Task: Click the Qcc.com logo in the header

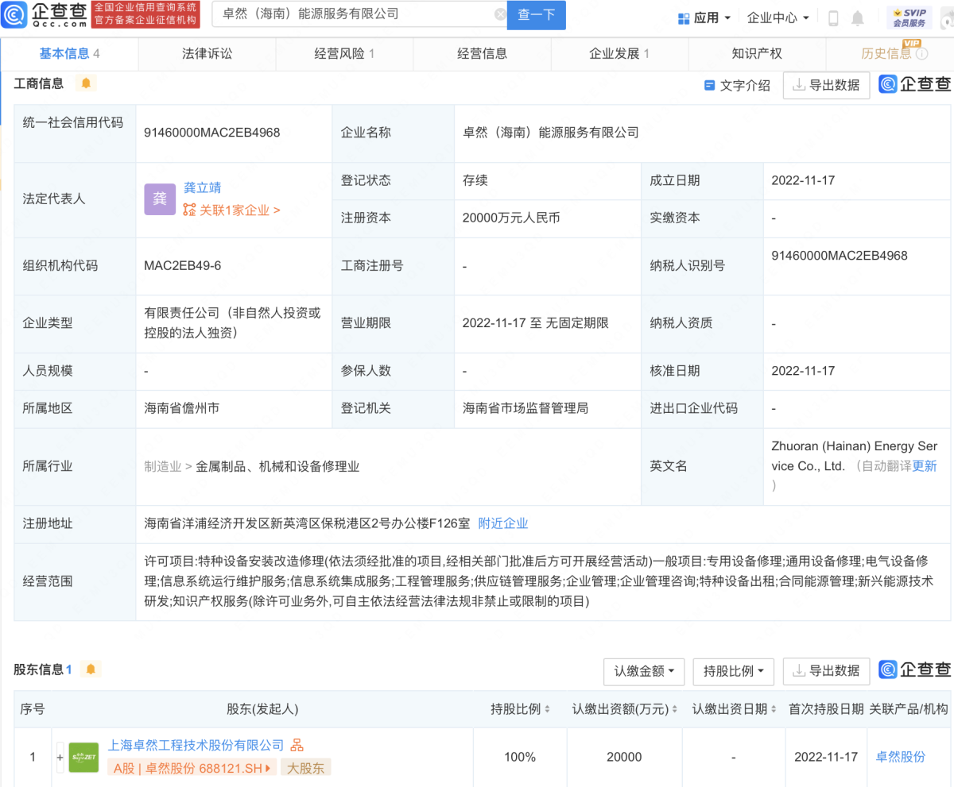Action: coord(45,15)
